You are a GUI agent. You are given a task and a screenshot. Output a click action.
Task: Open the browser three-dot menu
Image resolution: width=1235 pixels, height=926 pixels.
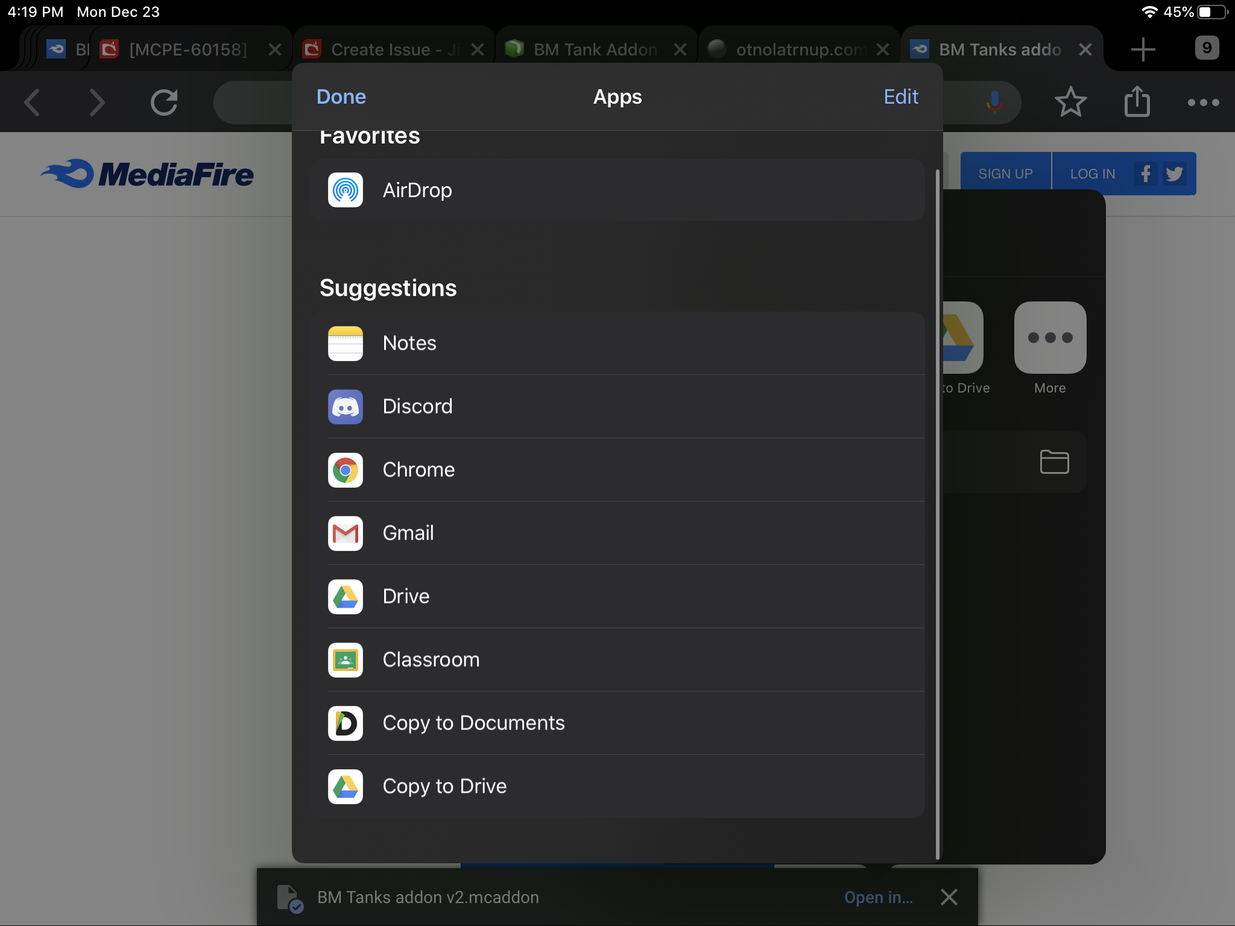[x=1203, y=102]
